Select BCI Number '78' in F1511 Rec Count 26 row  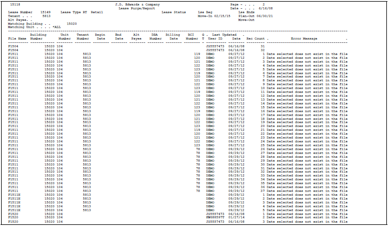point(198,149)
